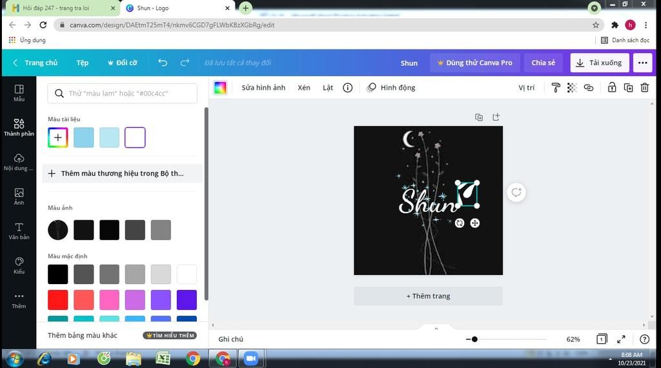Click the color search input field
This screenshot has width=661, height=368.
122,93
